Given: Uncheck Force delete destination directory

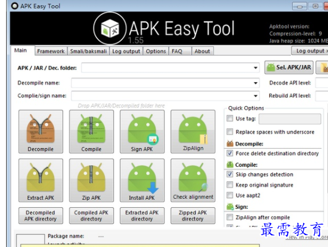Looking at the screenshot, I should [230, 153].
